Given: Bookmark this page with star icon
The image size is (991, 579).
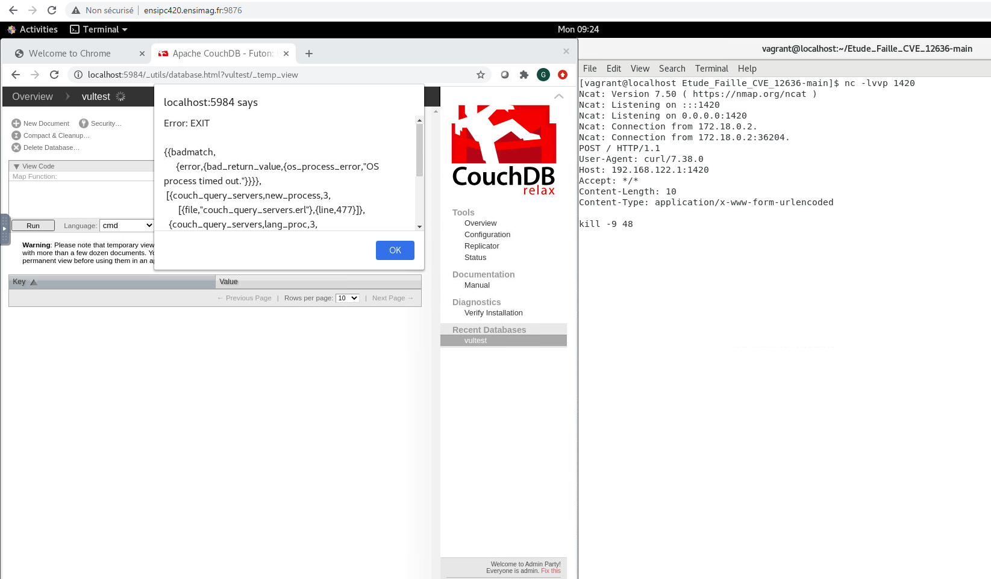Looking at the screenshot, I should point(481,75).
